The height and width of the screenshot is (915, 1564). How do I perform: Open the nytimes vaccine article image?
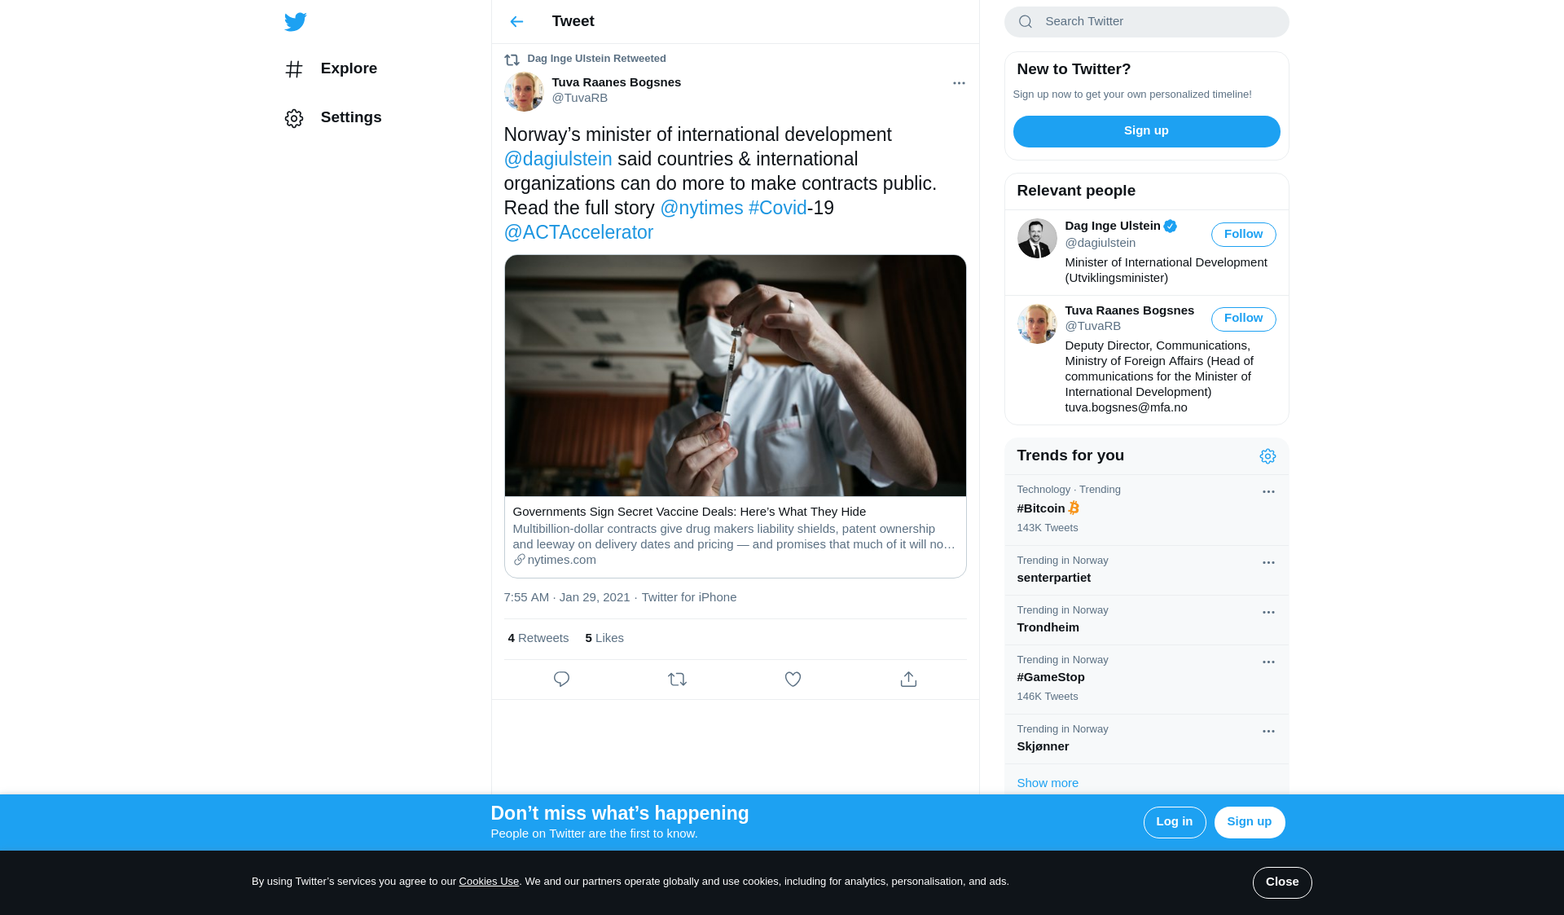[x=735, y=376]
